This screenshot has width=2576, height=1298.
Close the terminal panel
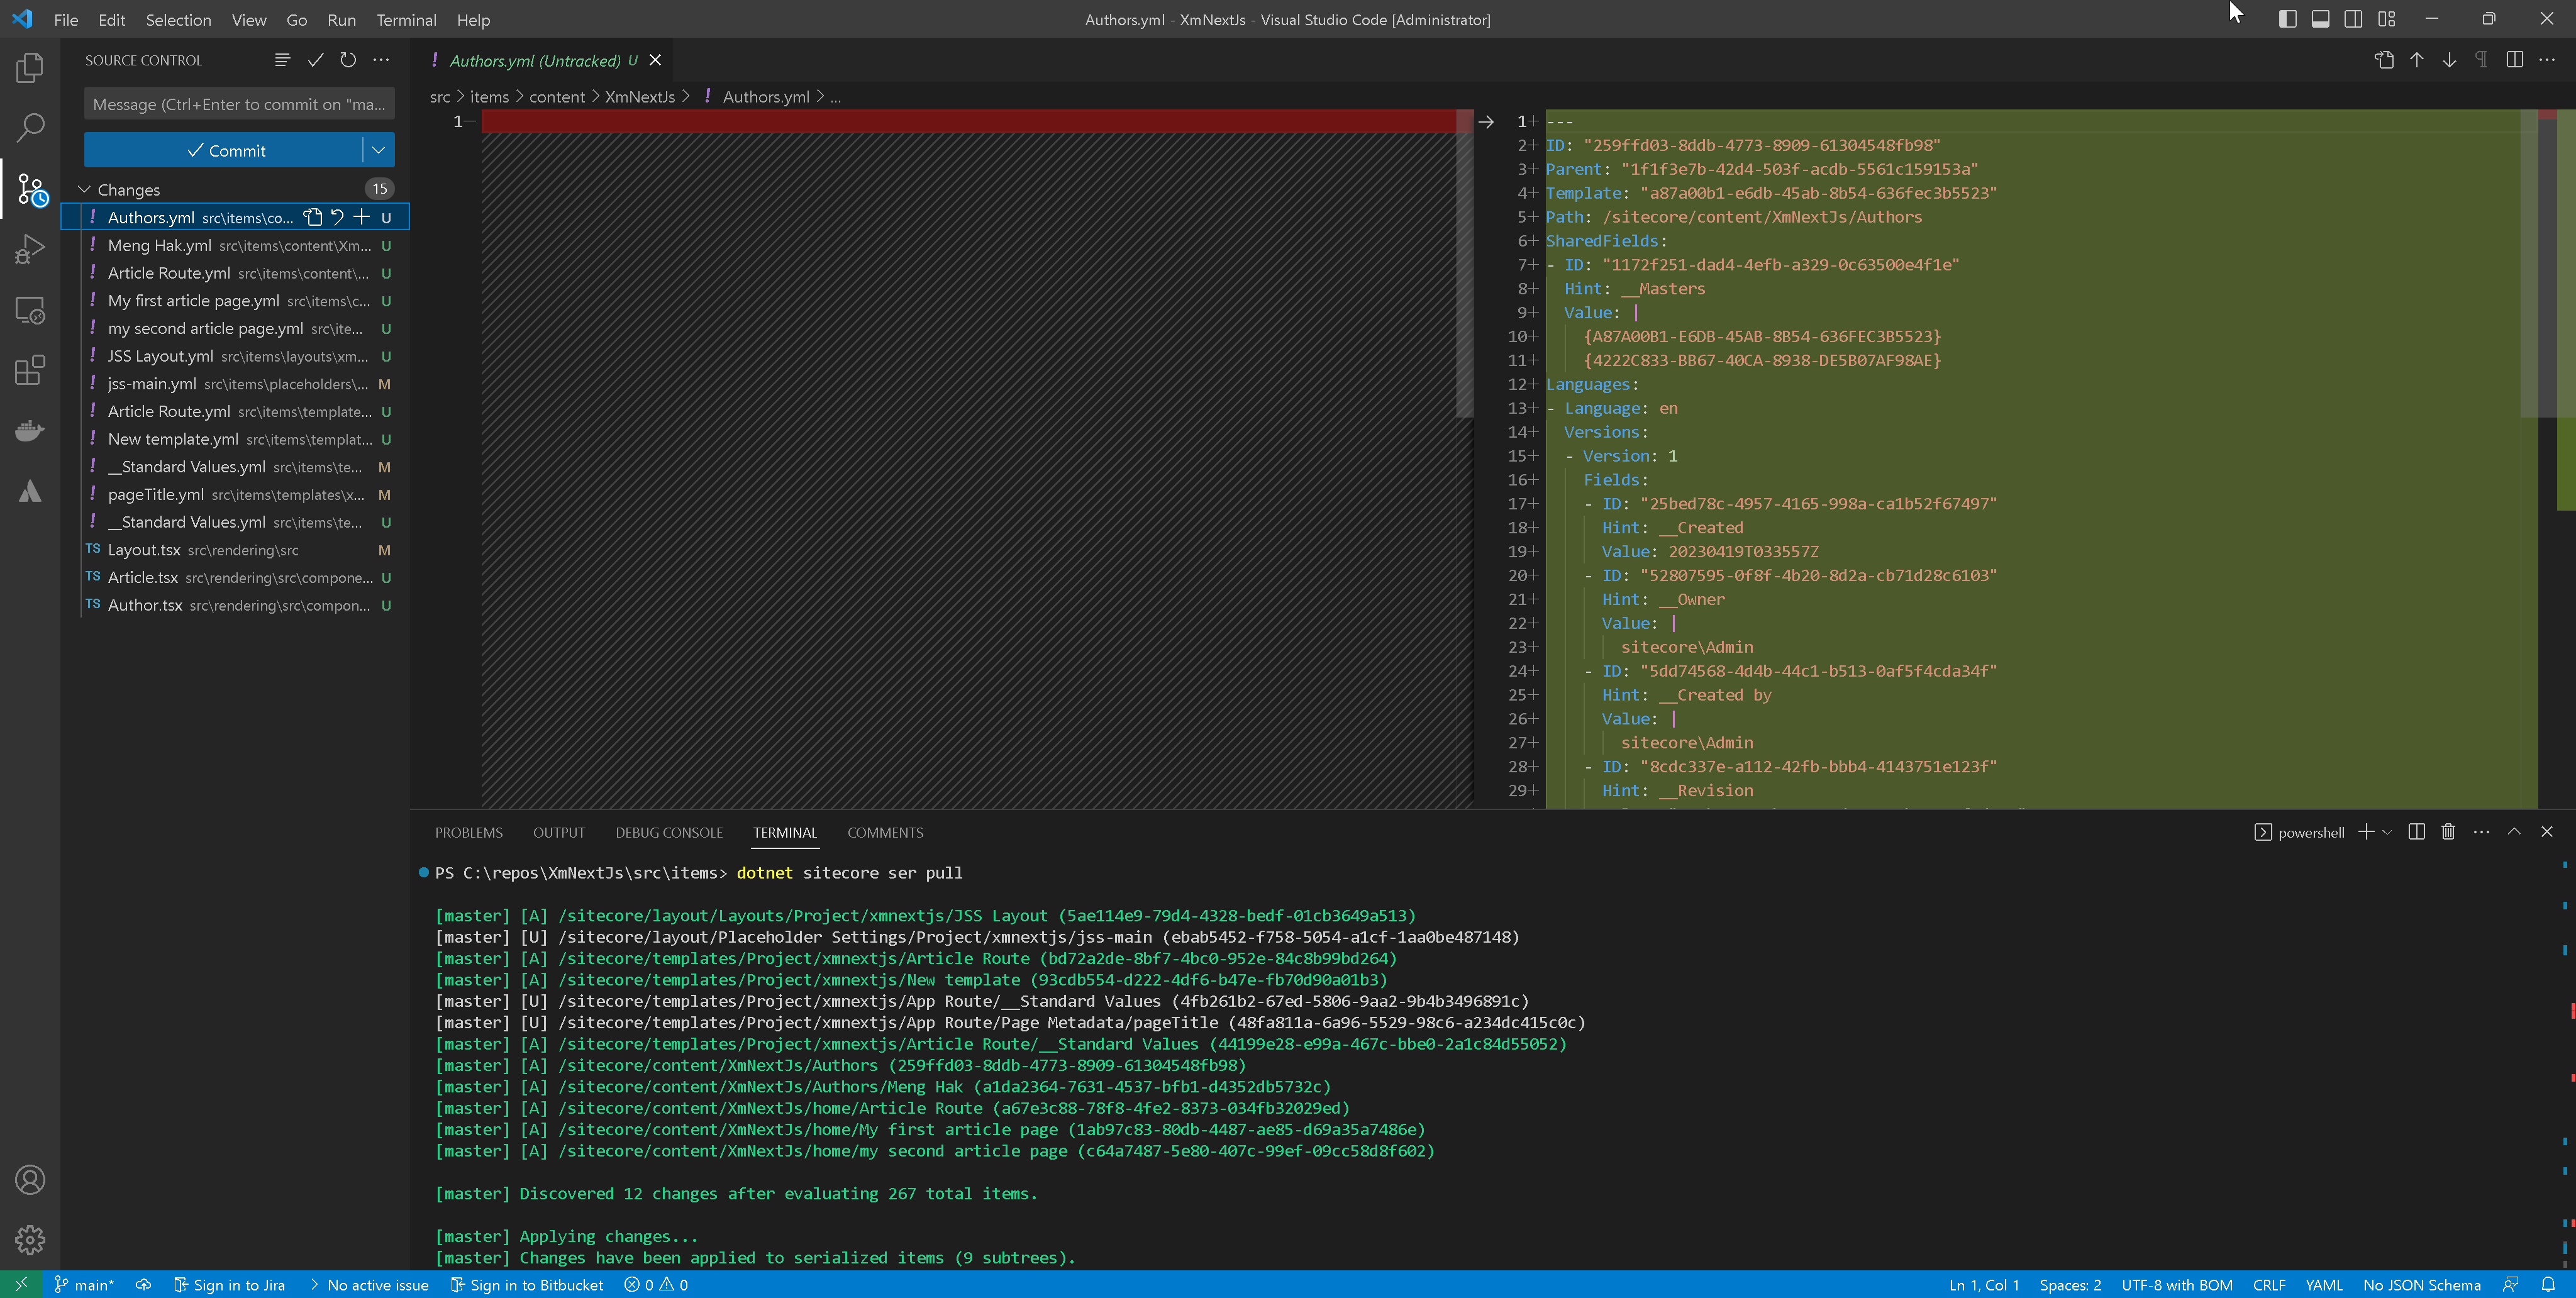pyautogui.click(x=2547, y=832)
